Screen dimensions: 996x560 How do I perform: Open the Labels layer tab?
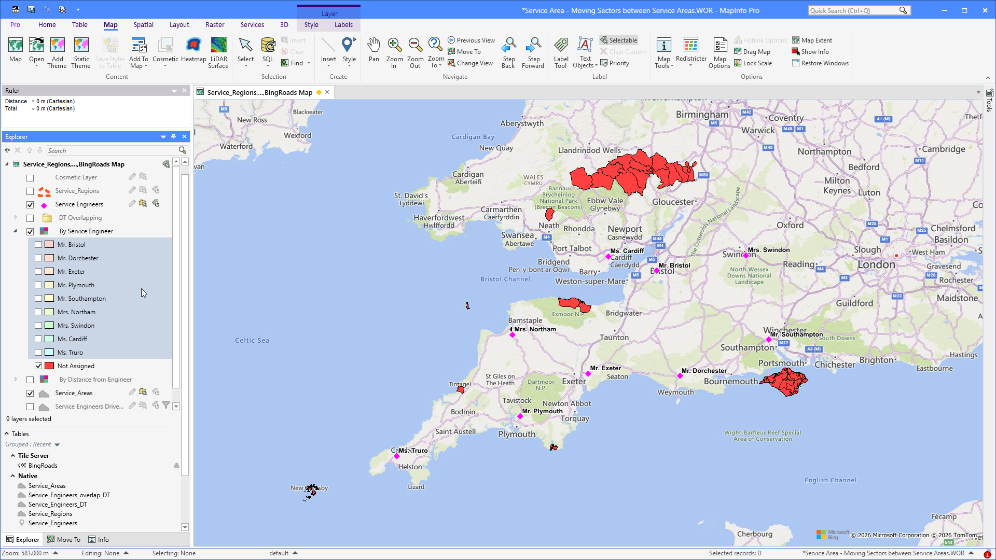click(x=343, y=24)
